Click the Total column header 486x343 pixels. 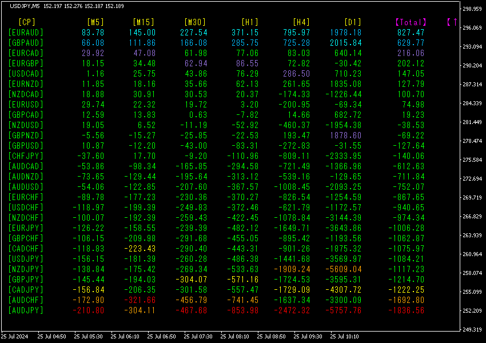pos(411,22)
